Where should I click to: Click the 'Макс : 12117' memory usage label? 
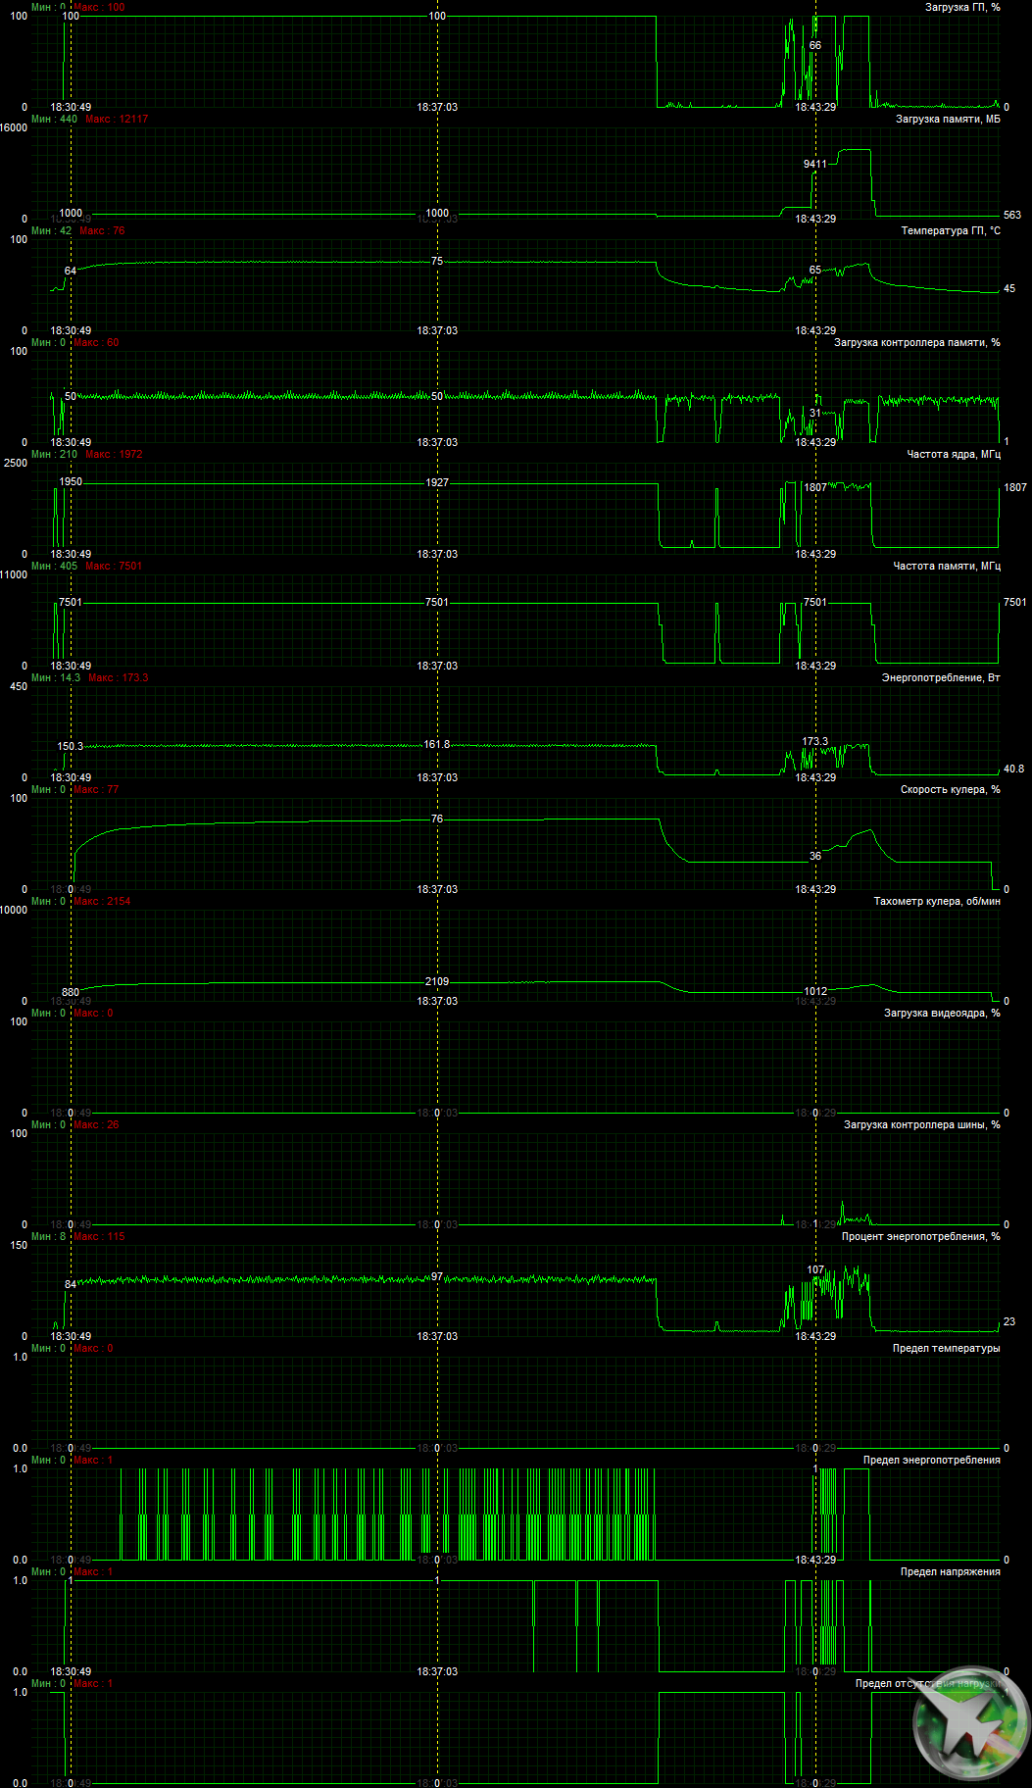click(x=117, y=119)
